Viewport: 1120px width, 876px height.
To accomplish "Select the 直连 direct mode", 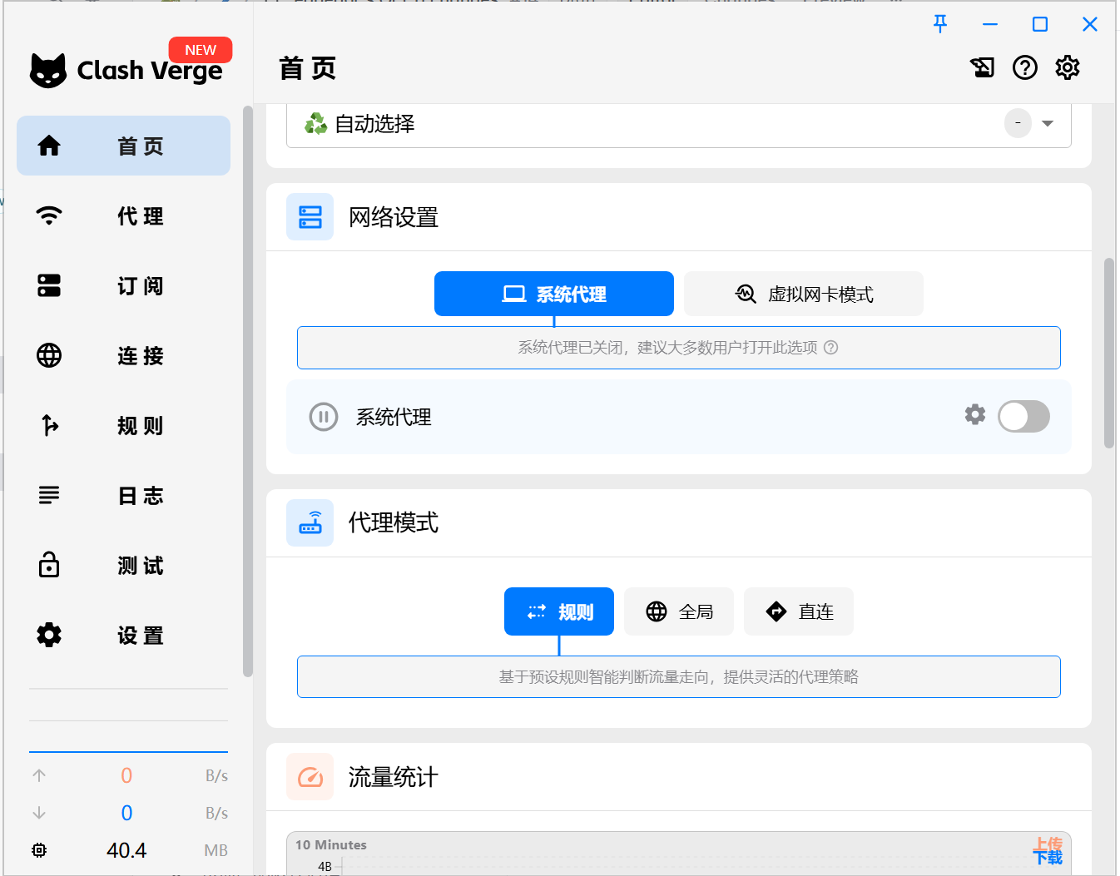I will pyautogui.click(x=799, y=611).
